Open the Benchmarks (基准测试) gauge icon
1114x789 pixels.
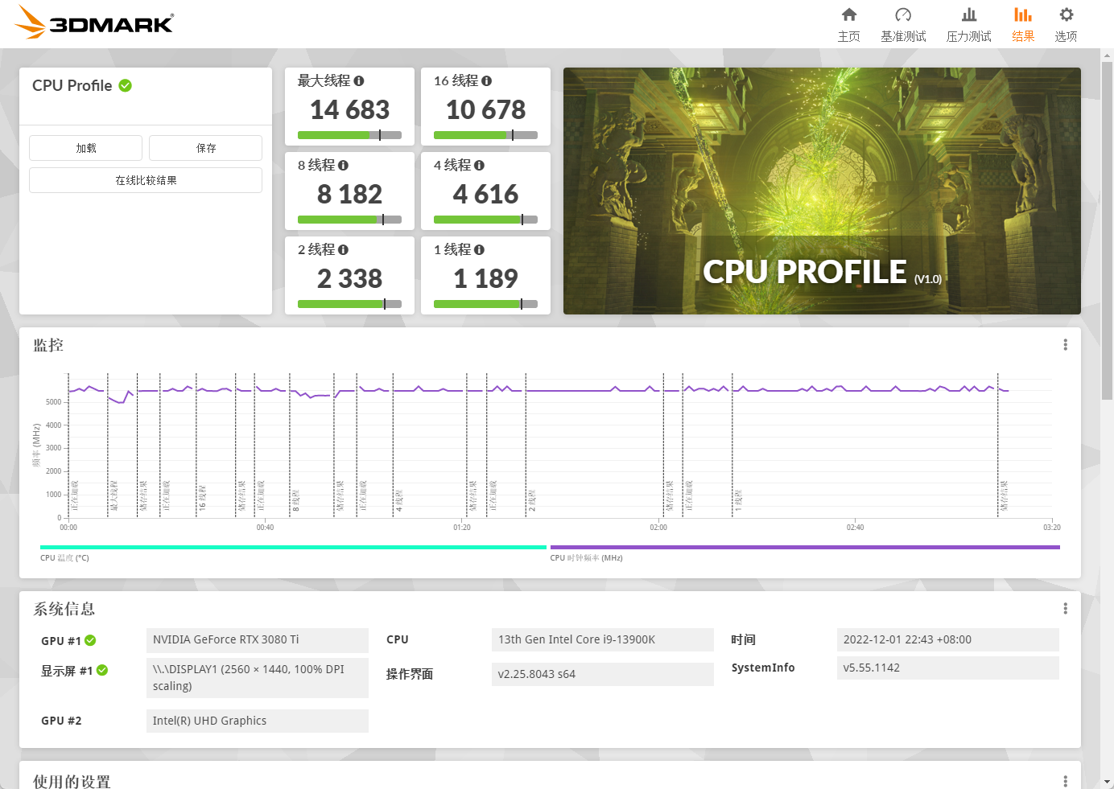[x=903, y=15]
